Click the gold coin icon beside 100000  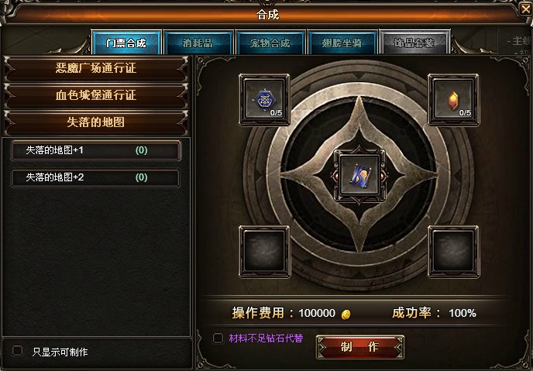[346, 314]
